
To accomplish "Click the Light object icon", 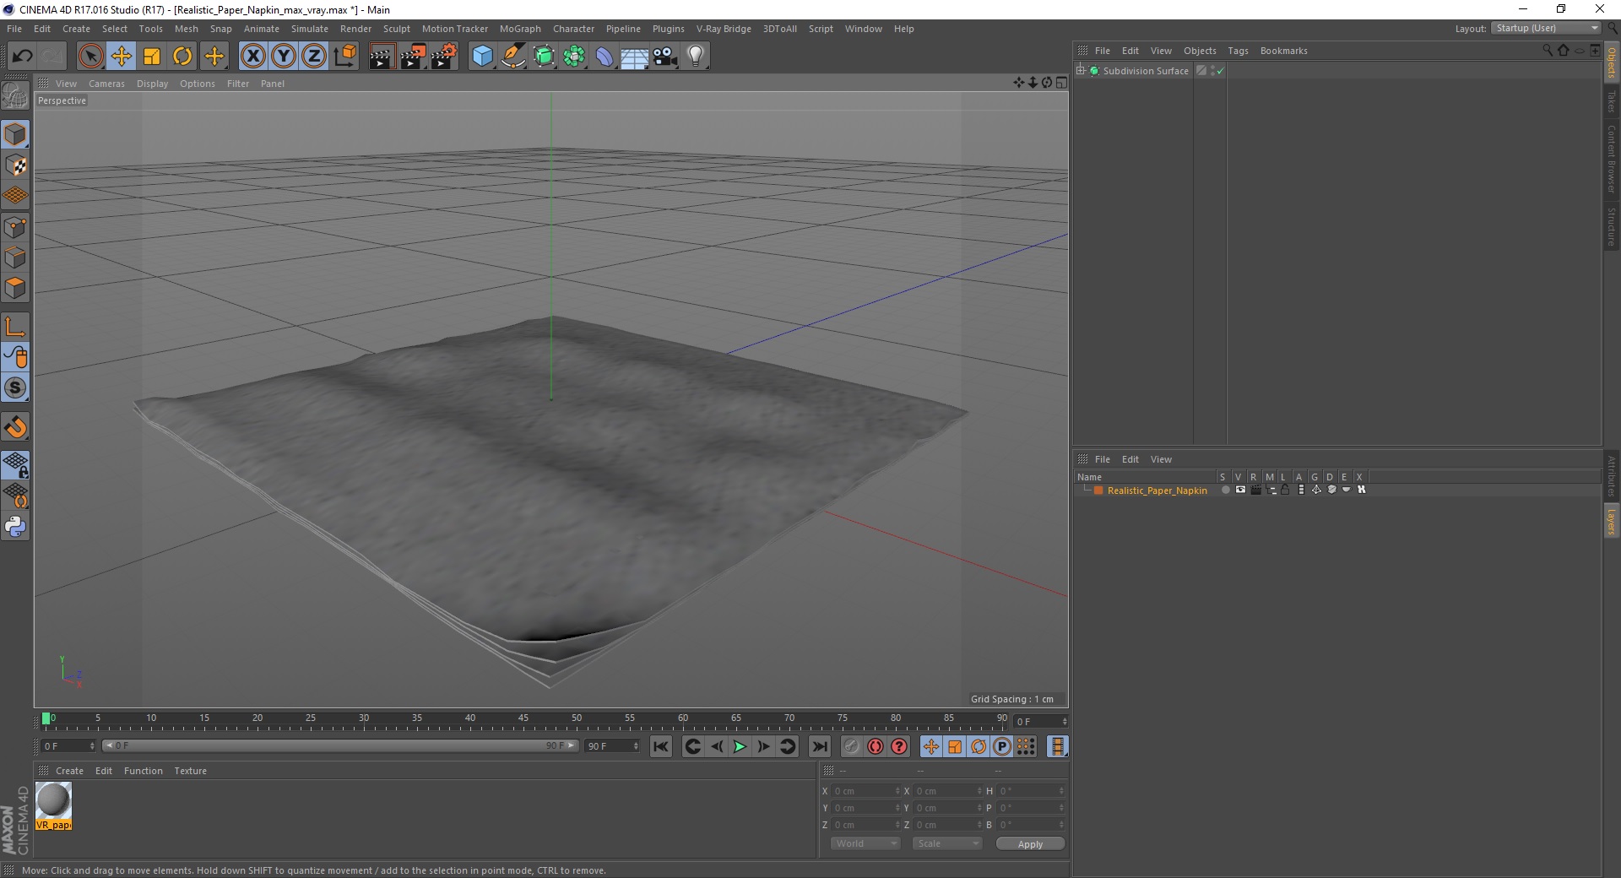I will (695, 57).
